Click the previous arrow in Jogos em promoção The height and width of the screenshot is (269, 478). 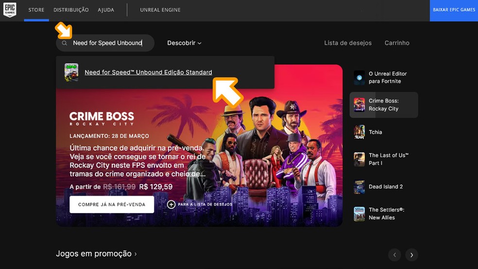tap(394, 255)
